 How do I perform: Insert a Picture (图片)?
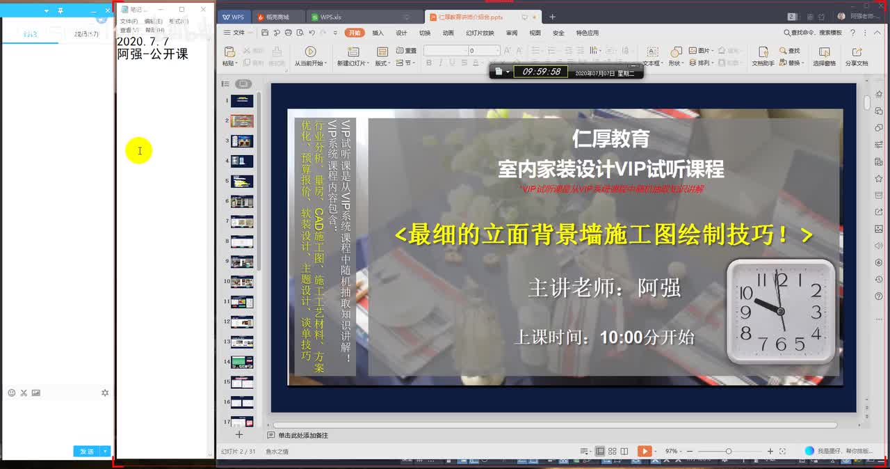click(700, 51)
